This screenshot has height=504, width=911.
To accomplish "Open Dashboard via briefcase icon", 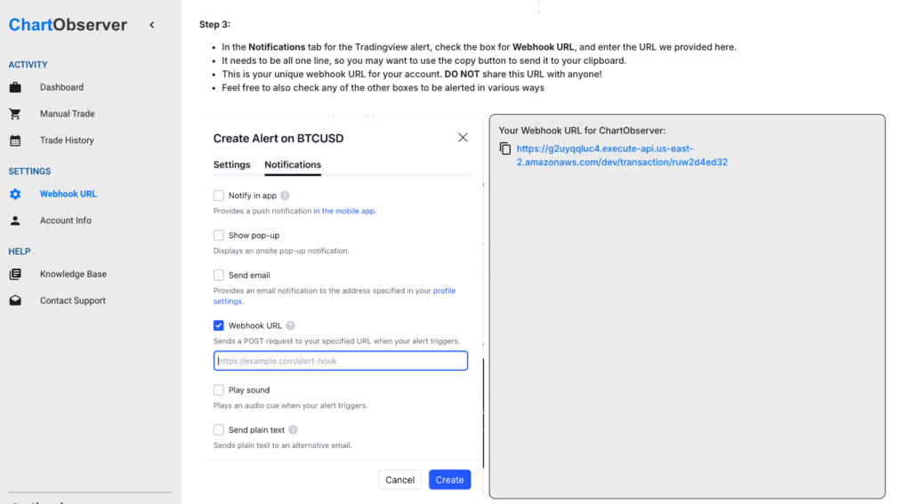I will pos(15,87).
